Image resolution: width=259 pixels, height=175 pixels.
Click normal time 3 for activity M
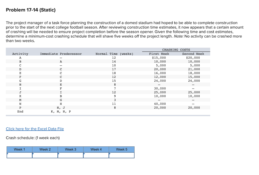[x=115, y=100]
